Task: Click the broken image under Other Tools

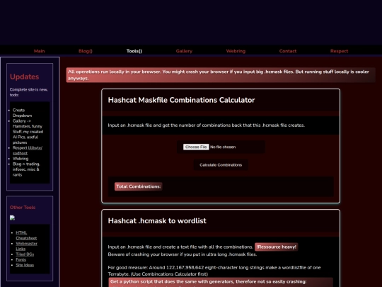Action: (x=12, y=218)
